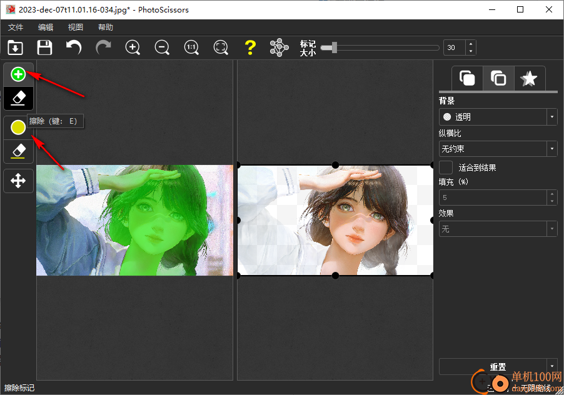Click the marker size slider handle
This screenshot has width=564, height=395.
pos(334,47)
